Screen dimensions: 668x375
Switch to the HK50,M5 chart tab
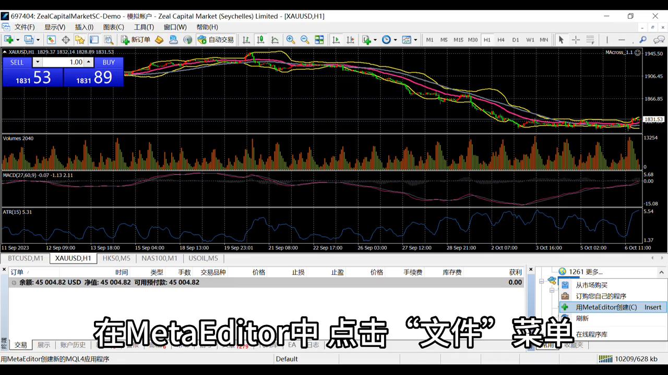(x=116, y=258)
